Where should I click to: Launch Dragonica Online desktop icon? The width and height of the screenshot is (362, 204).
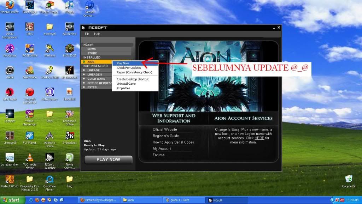(70, 118)
